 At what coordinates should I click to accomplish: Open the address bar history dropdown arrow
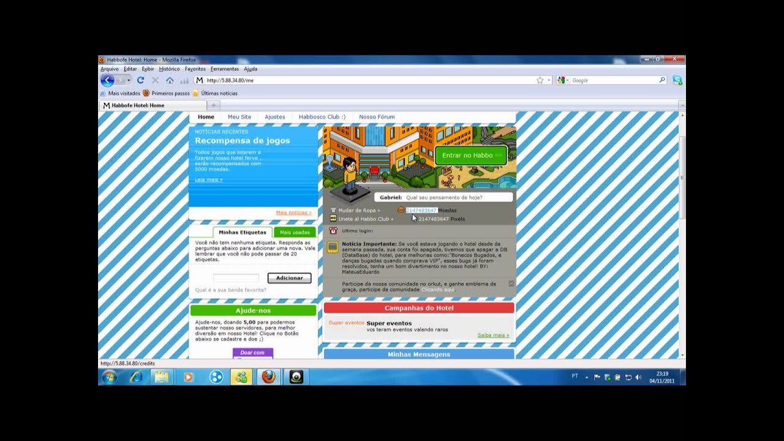[549, 80]
